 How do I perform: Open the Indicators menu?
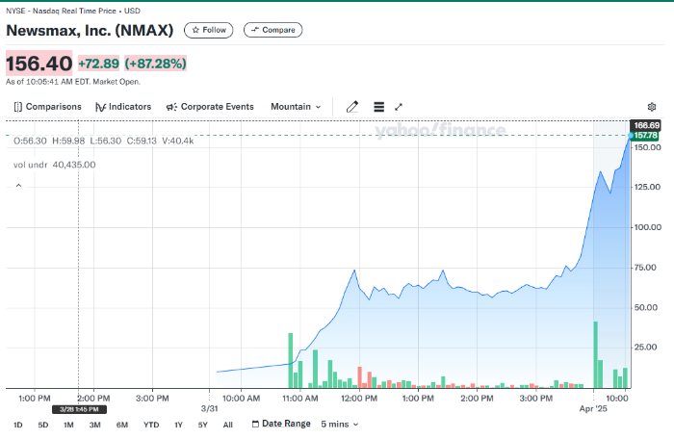123,107
